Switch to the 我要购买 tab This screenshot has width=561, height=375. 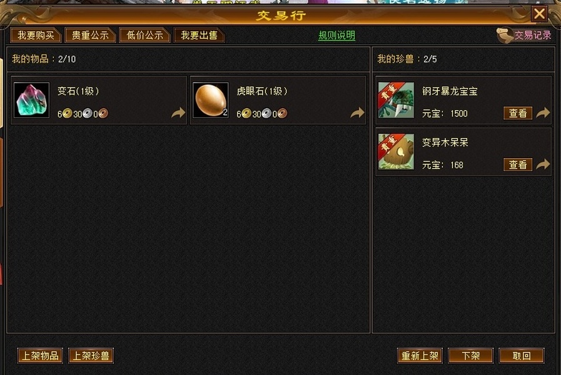(x=36, y=35)
